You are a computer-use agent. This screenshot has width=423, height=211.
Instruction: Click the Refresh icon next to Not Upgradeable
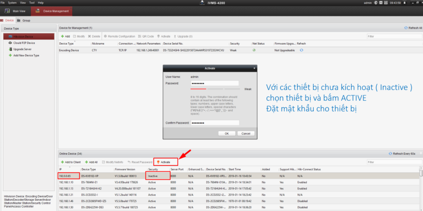point(301,50)
